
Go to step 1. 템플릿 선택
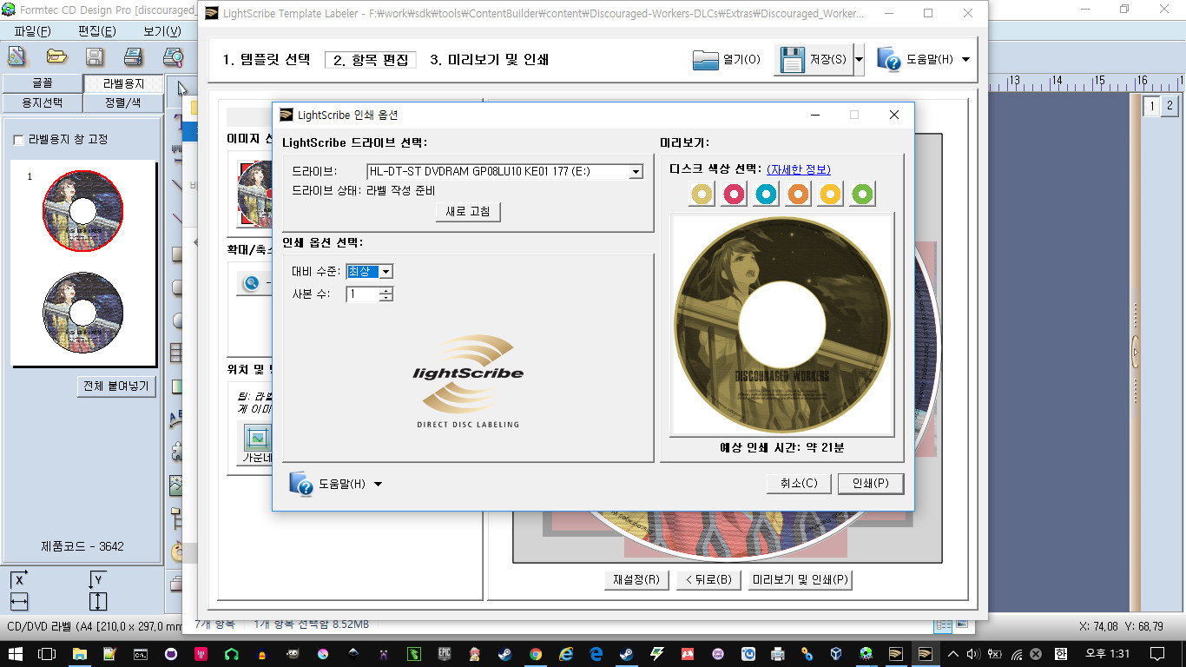[x=267, y=60]
